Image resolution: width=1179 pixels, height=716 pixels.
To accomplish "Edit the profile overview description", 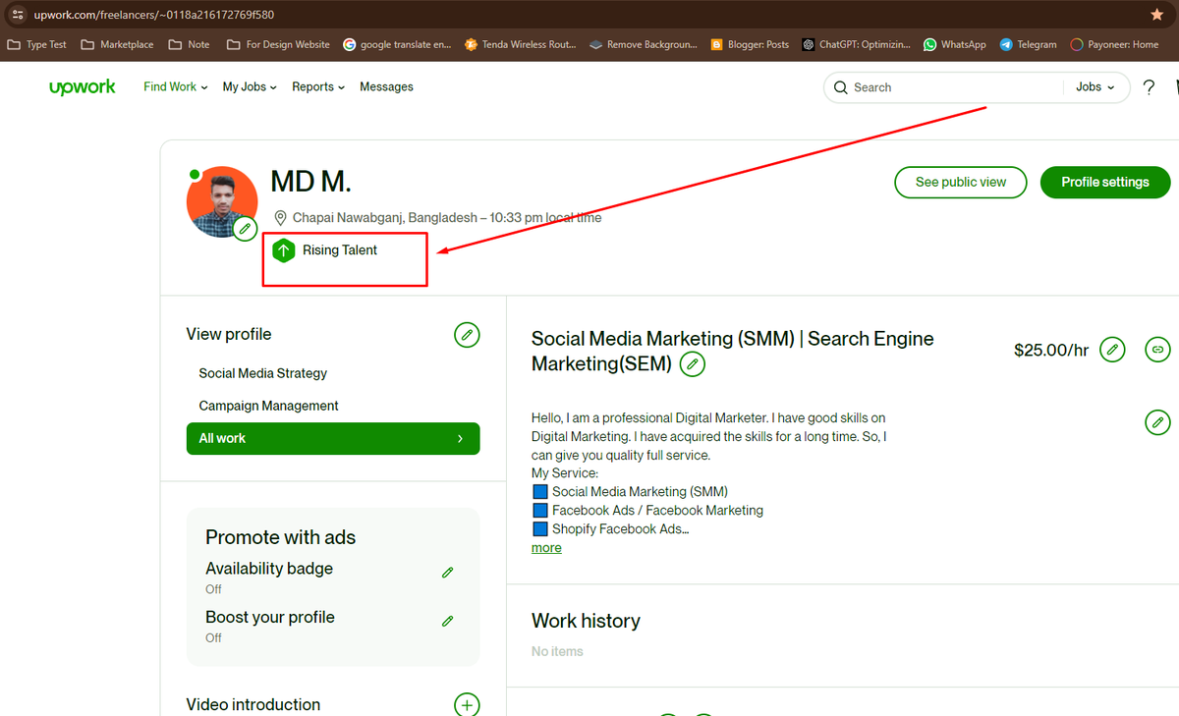I will pyautogui.click(x=1158, y=422).
